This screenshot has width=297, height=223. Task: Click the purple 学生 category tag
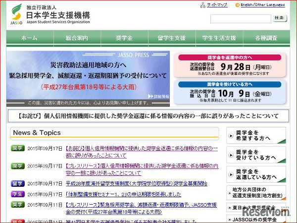click(18, 194)
